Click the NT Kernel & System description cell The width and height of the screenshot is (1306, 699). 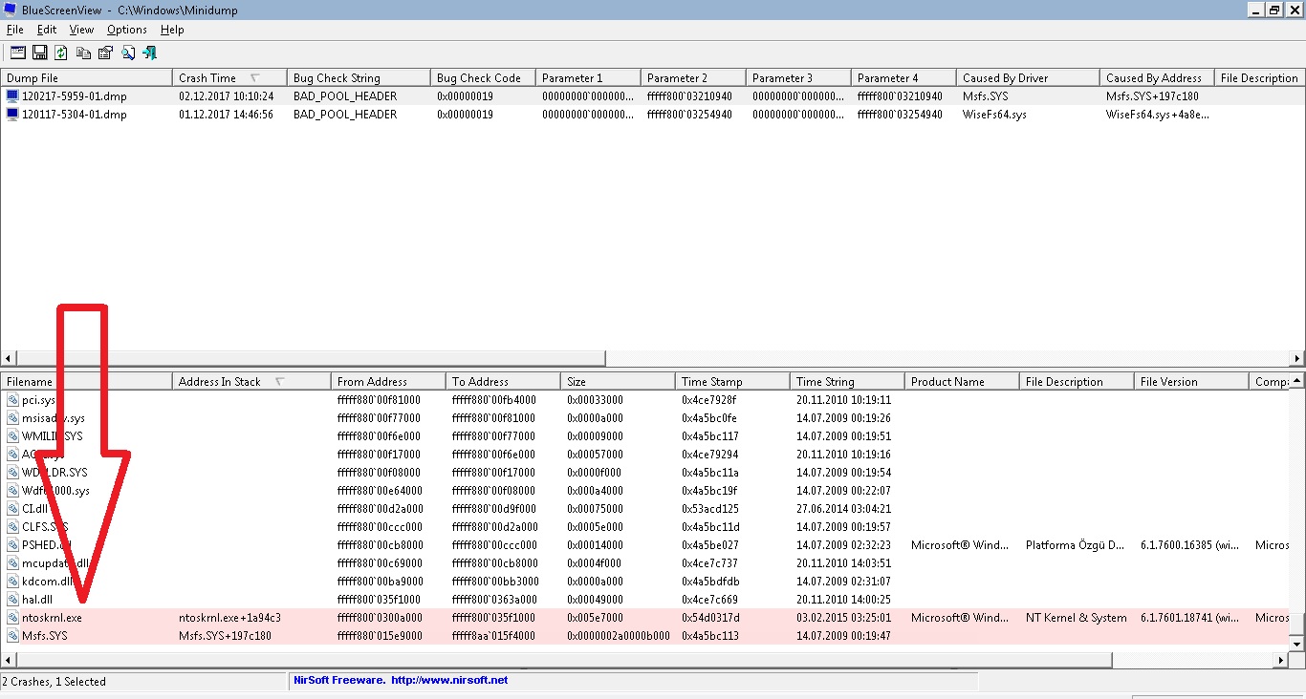click(x=1076, y=618)
